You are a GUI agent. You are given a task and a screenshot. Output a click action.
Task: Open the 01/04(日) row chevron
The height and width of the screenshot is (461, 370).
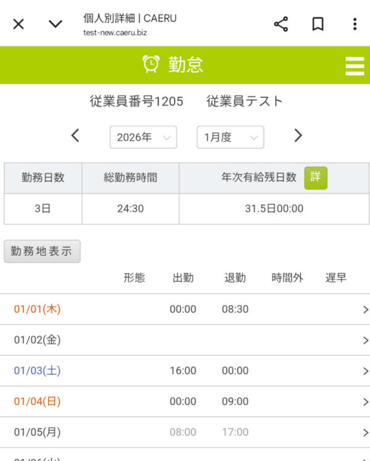coord(365,402)
